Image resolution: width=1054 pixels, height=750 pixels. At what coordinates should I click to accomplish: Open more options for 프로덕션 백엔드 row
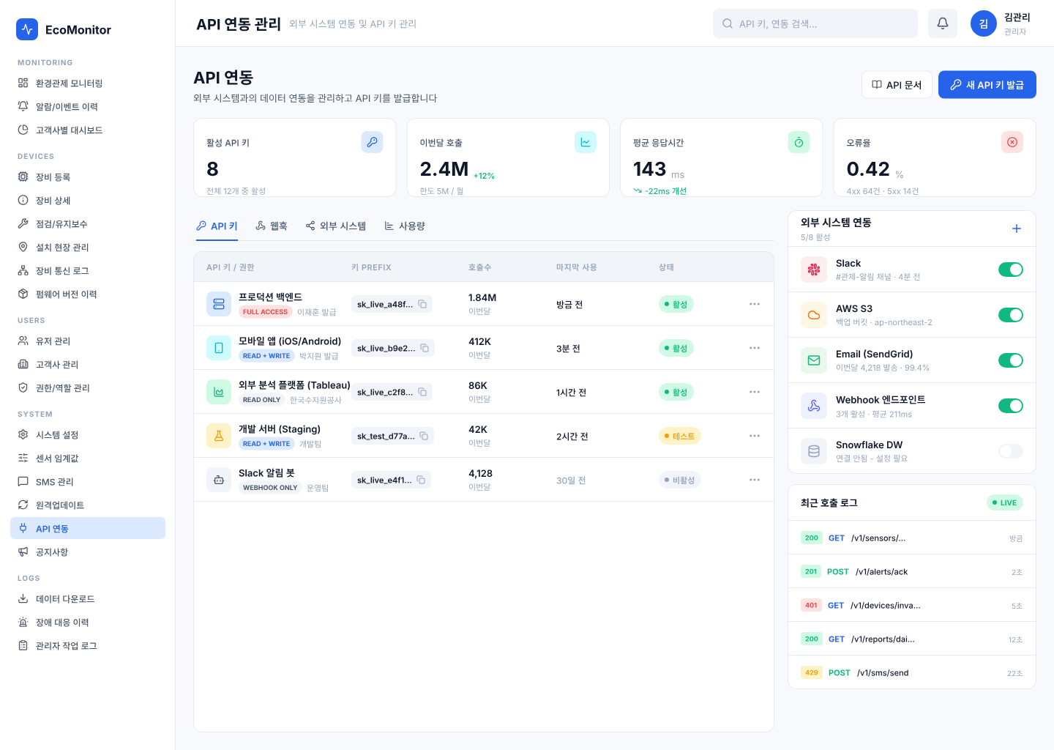pyautogui.click(x=755, y=304)
